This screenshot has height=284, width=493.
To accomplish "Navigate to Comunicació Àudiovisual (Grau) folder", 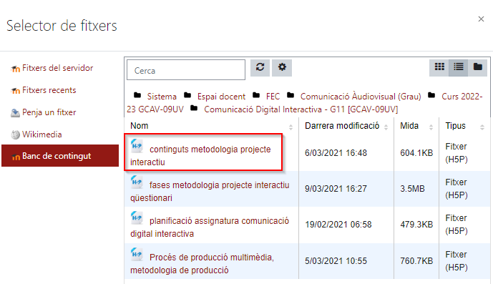I will pyautogui.click(x=361, y=97).
